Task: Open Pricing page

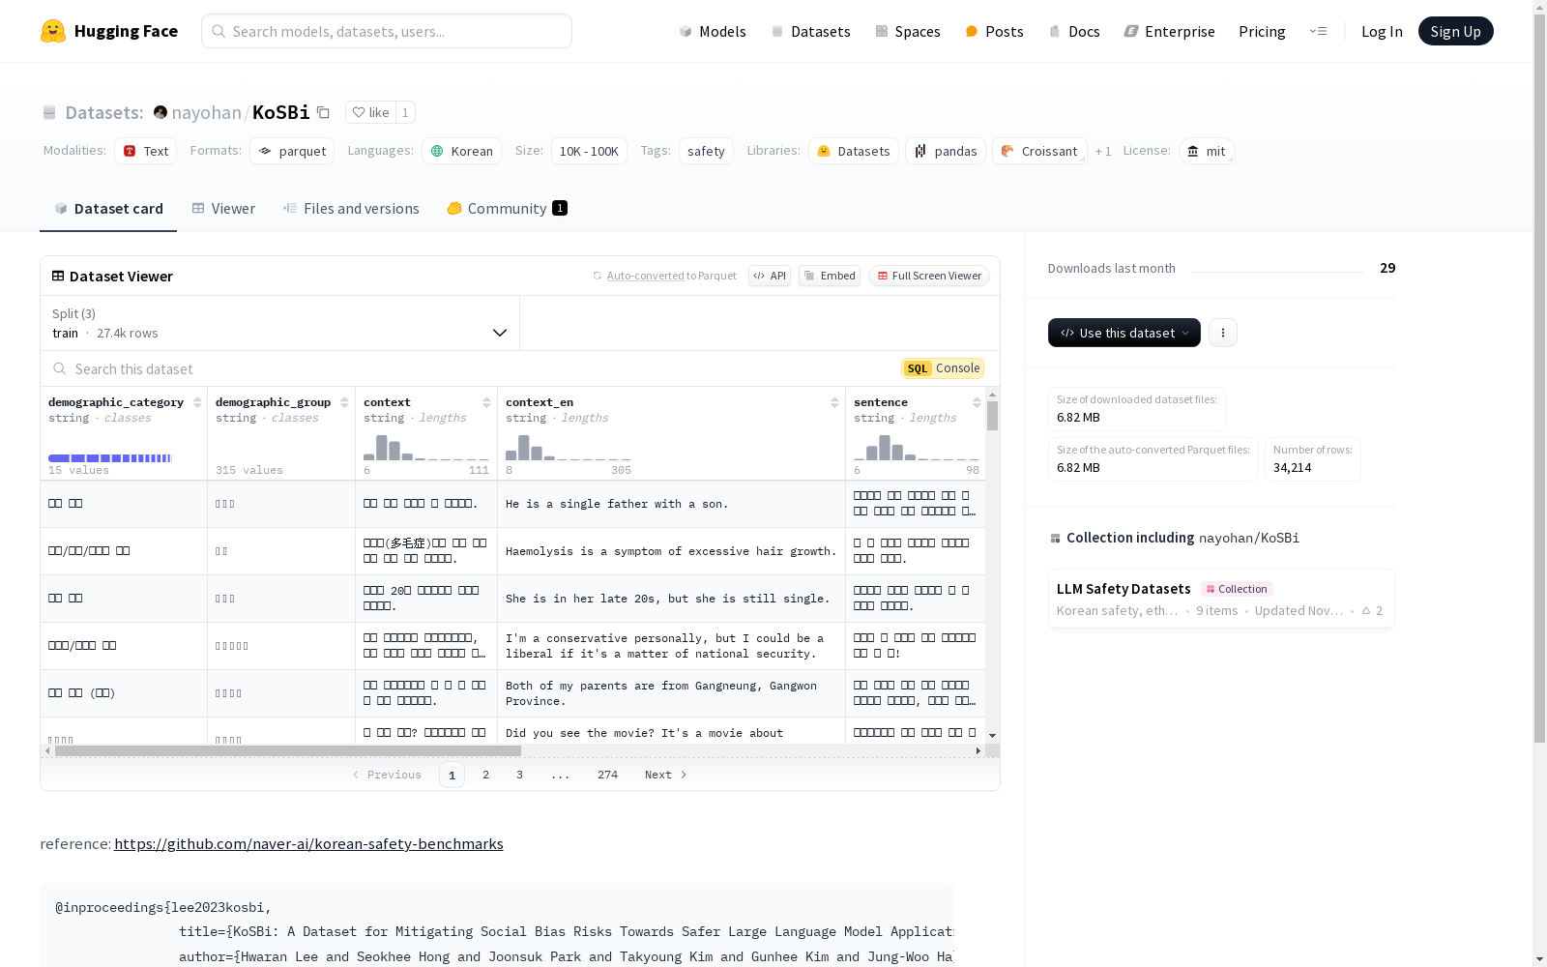Action: pos(1262,31)
